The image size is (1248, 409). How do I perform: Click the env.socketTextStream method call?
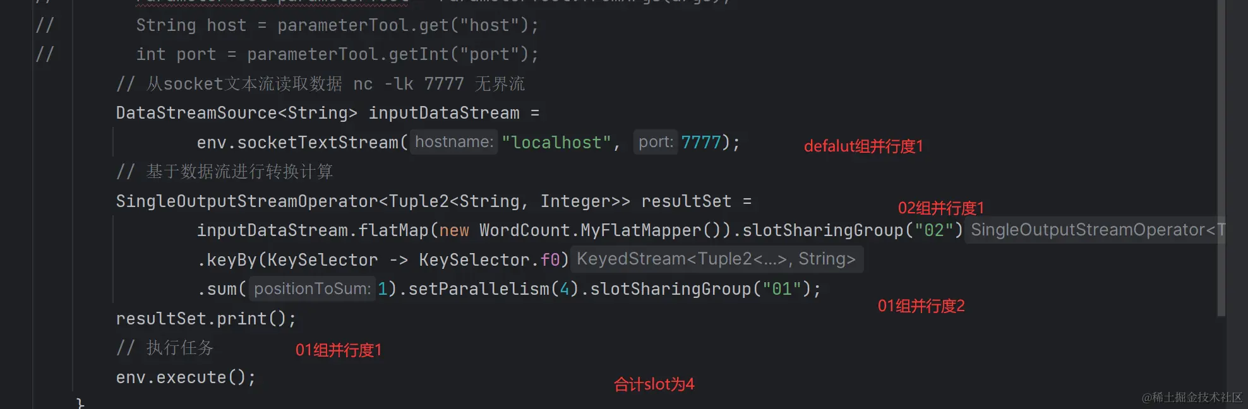tap(302, 143)
